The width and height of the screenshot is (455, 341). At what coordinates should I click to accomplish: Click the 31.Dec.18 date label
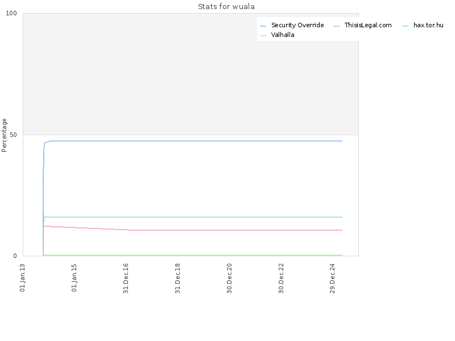coord(177,278)
